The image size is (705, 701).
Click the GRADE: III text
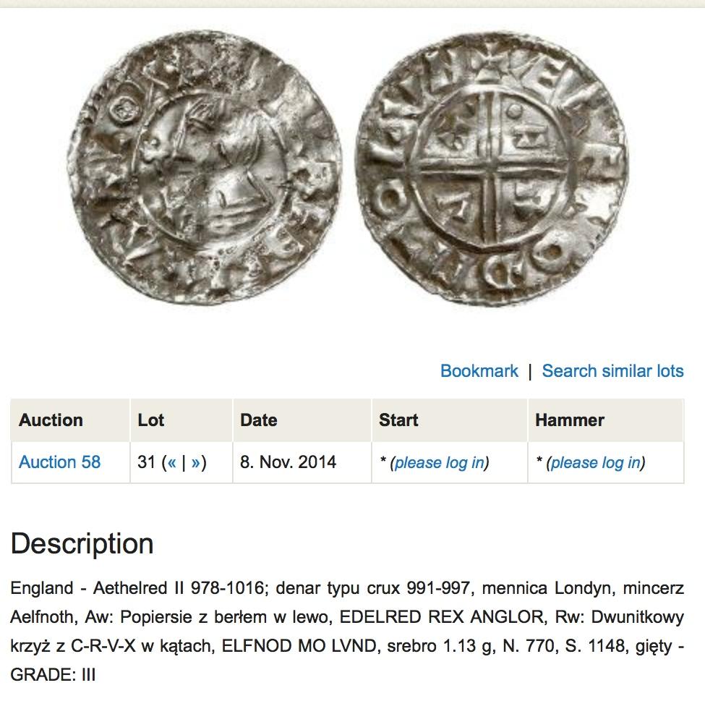click(53, 674)
